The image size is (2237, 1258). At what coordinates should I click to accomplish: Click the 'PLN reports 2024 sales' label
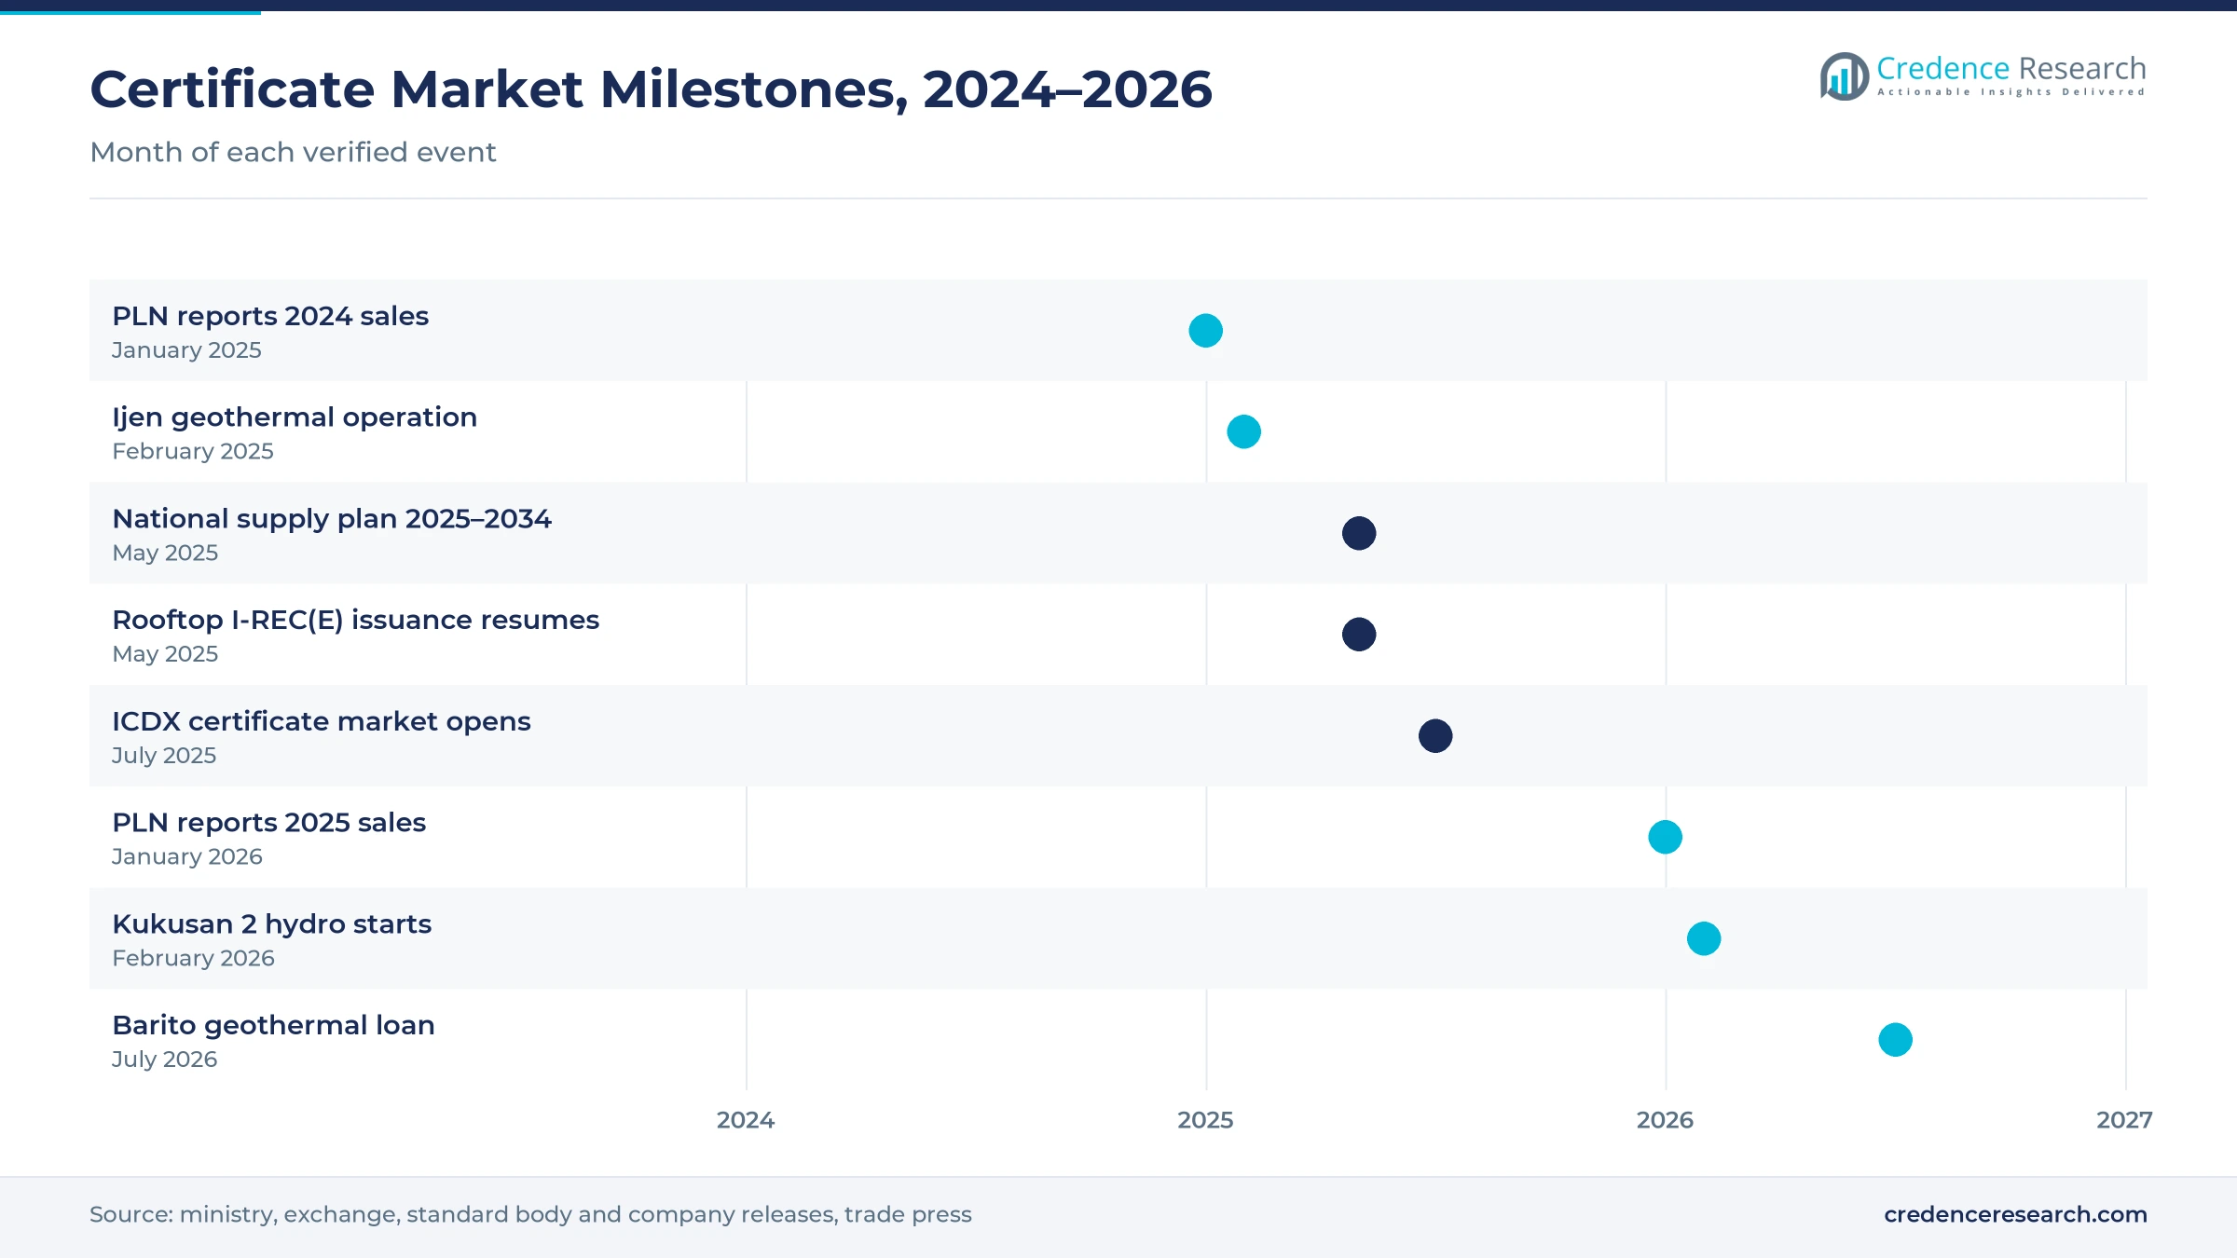tap(270, 316)
